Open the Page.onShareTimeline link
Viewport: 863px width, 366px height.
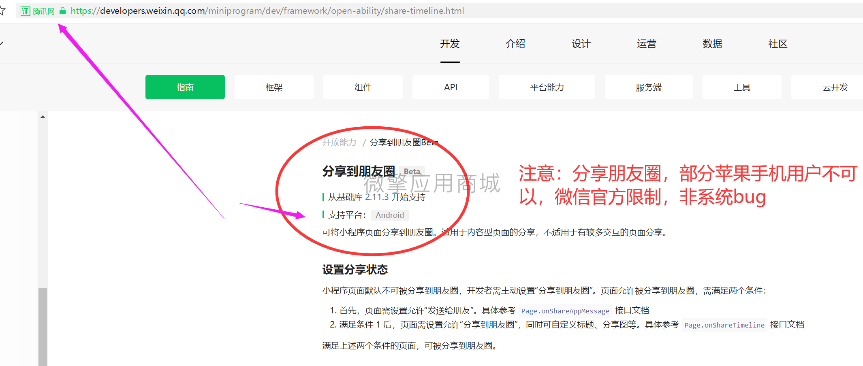point(724,325)
